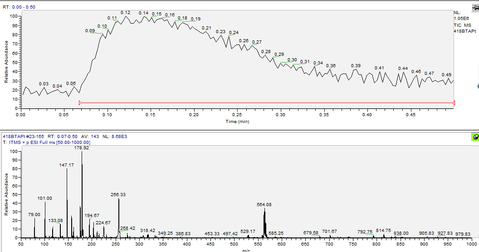Click the Time (min) axis title
Screen dimensions: 479x252
coord(237,122)
